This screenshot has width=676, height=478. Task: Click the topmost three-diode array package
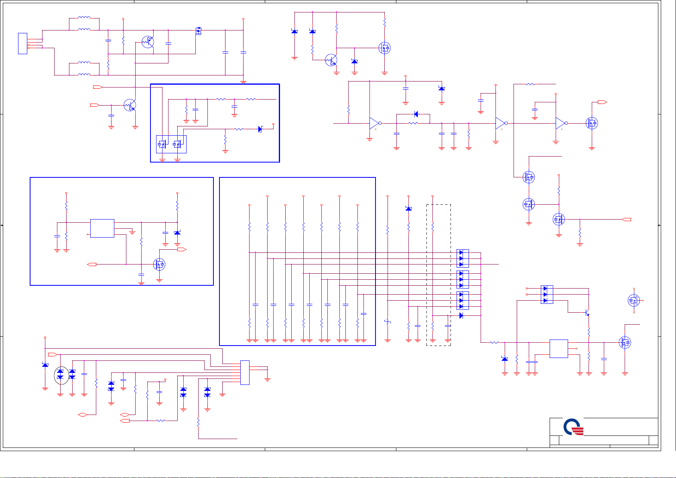[x=463, y=258]
